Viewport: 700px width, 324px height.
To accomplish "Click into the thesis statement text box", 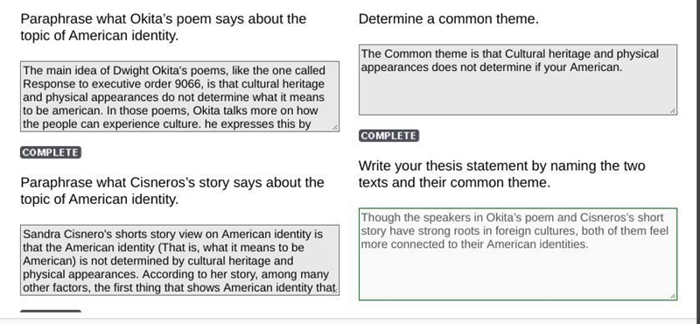I will point(518,254).
